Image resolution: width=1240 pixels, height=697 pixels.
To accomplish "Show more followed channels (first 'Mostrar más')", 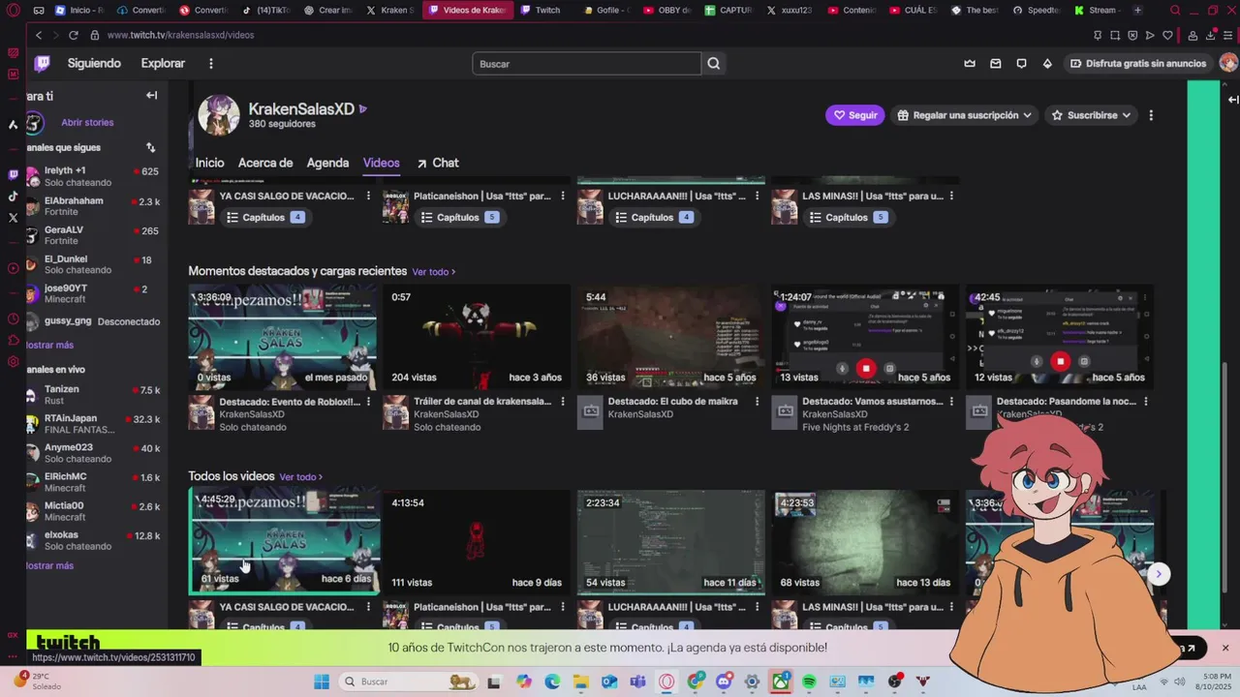I will pyautogui.click(x=49, y=345).
